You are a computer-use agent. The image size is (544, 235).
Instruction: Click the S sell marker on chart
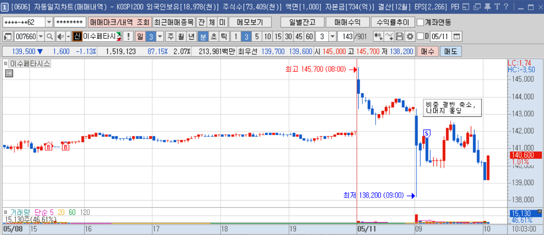[x=427, y=133]
